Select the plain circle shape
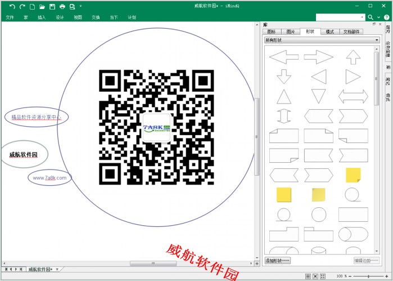 click(x=319, y=215)
